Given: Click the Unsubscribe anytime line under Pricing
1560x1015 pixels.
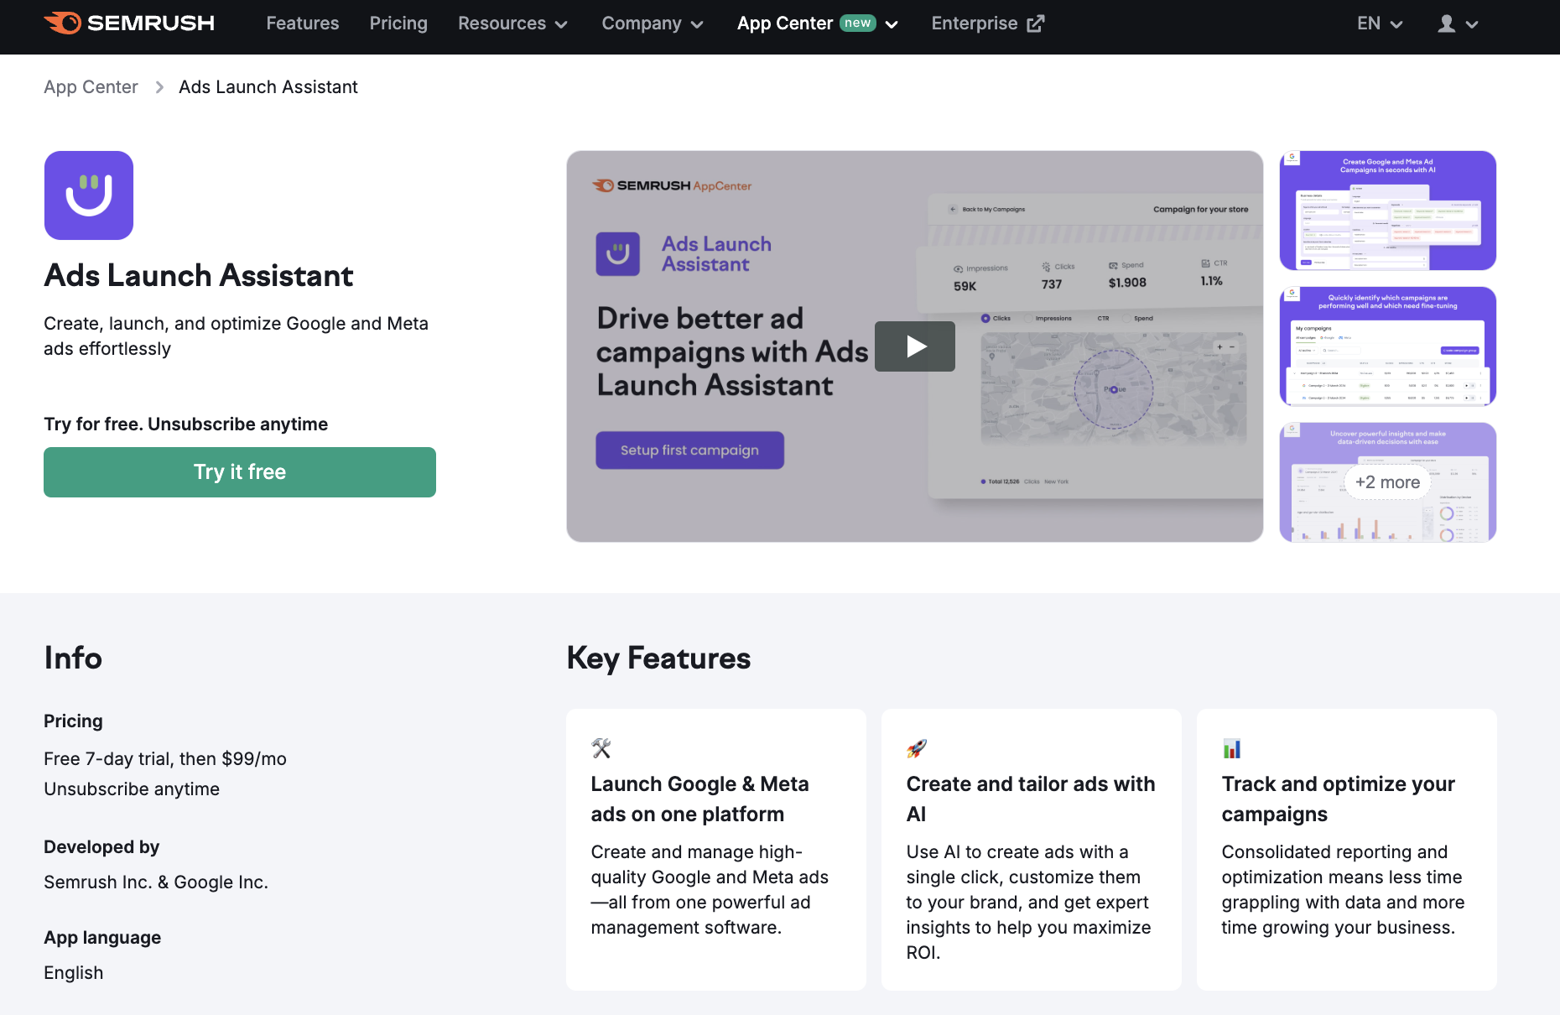Looking at the screenshot, I should [132, 789].
